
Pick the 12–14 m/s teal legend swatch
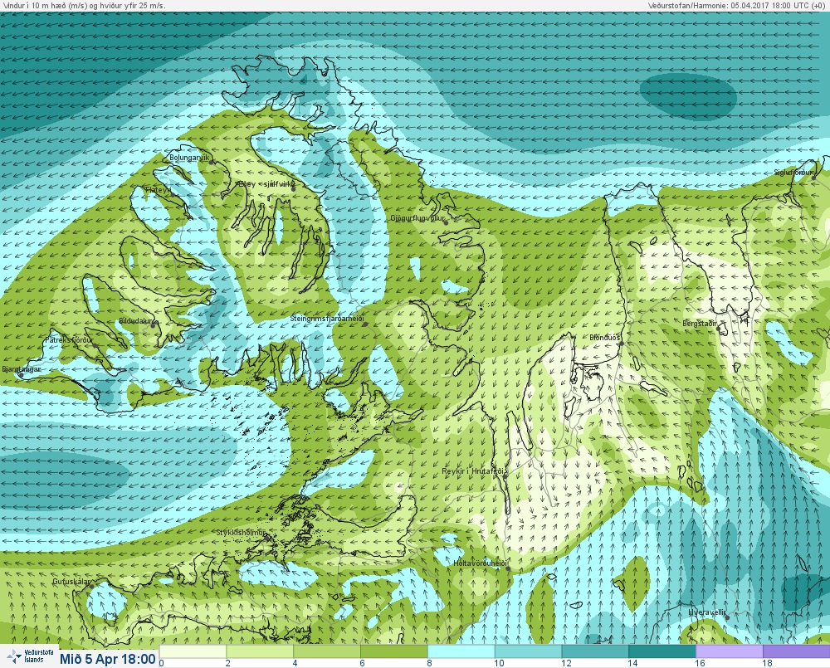(x=595, y=651)
